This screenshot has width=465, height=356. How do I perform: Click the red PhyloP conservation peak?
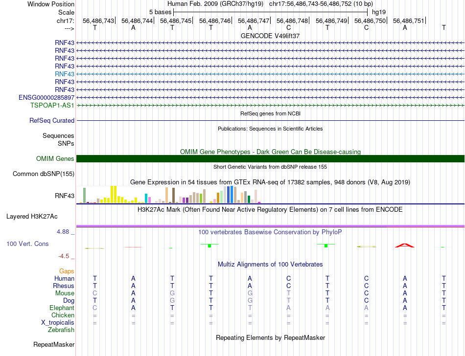405,245
